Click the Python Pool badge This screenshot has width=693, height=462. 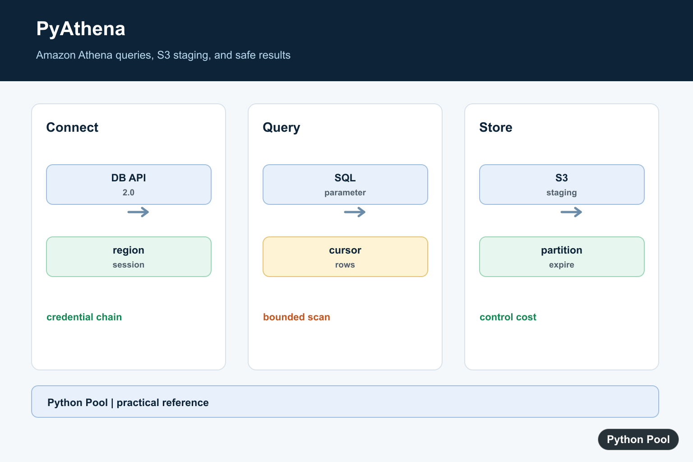[638, 439]
